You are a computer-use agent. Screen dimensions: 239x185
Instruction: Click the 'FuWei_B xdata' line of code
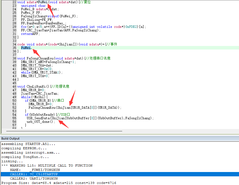[40, 9]
